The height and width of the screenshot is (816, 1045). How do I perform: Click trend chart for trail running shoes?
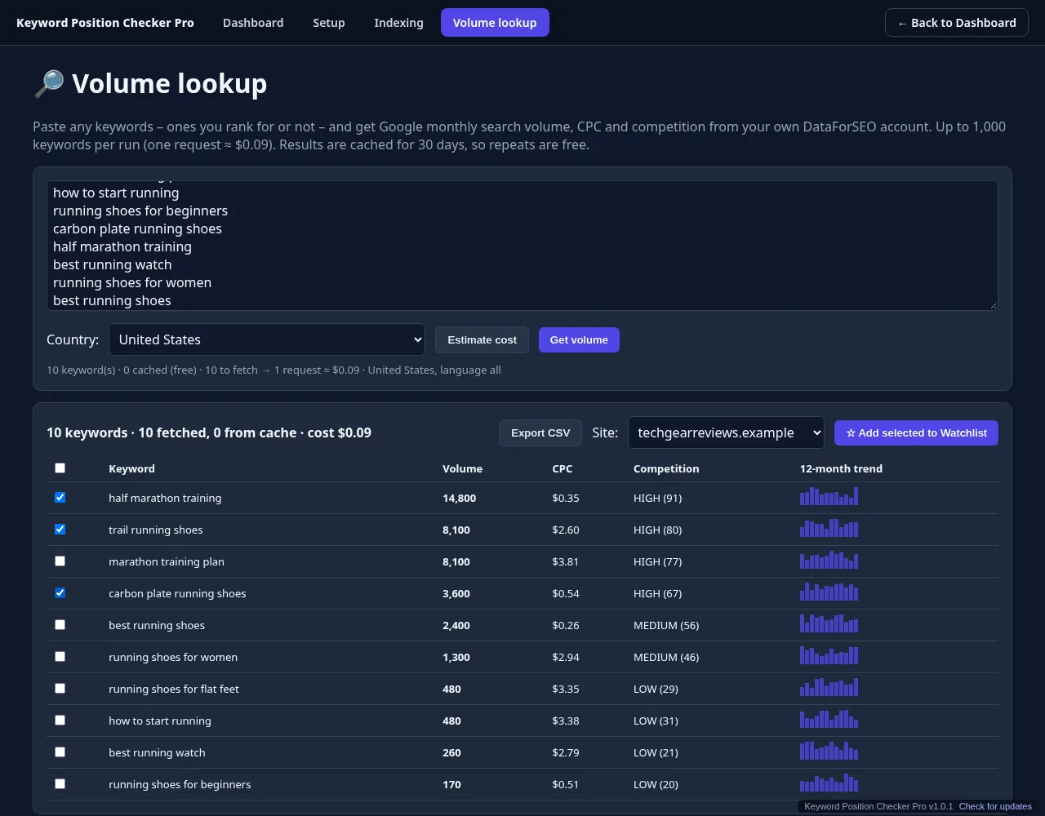[829, 528]
